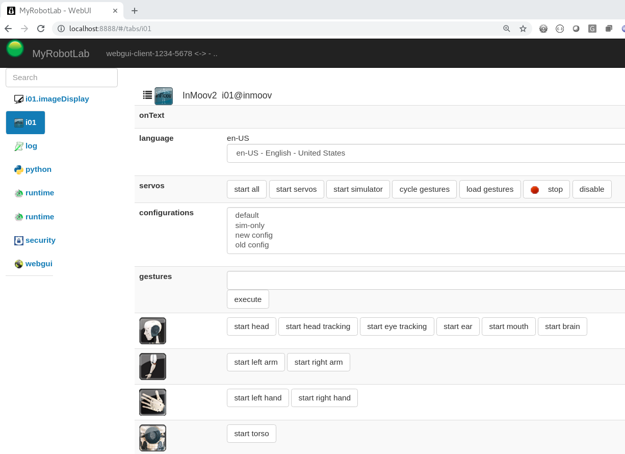Execute the entered gesture
Viewport: 625px width, 454px height.
click(248, 299)
